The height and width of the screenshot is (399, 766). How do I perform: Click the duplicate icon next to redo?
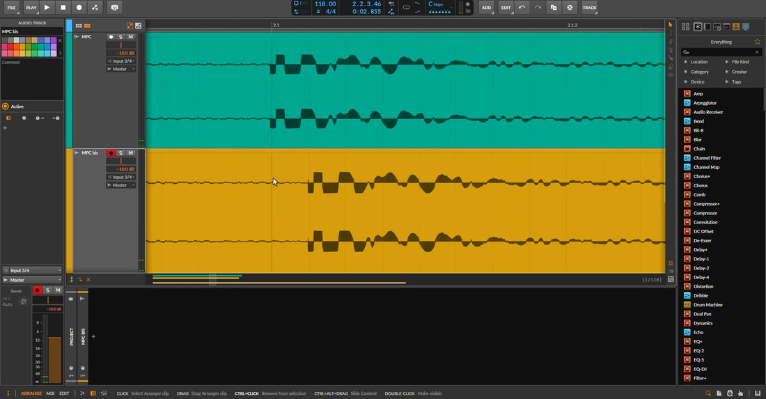(554, 8)
